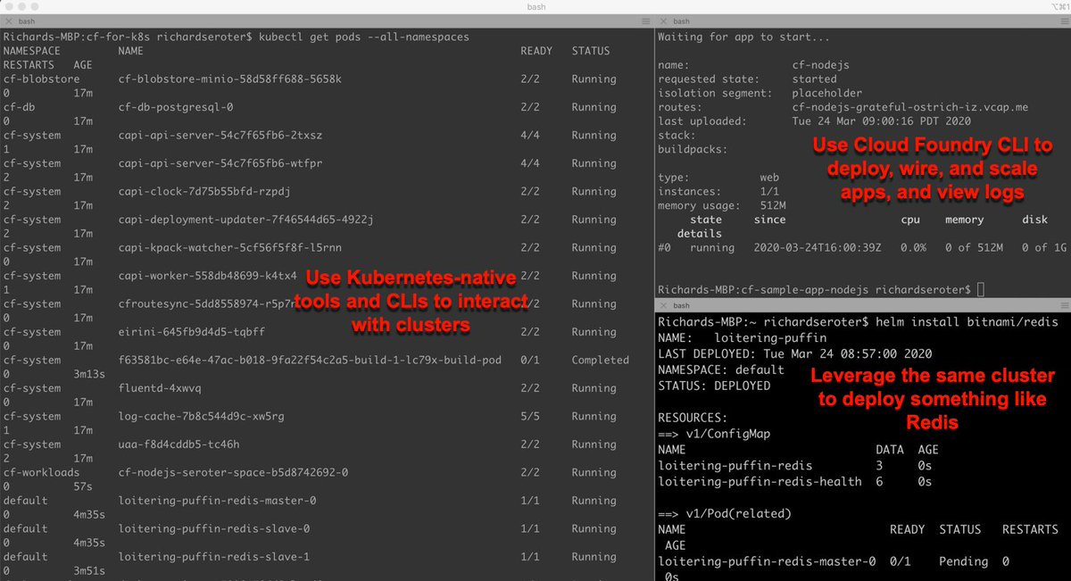Select pod capi-api-server-54c7f65fb6-2txsz
This screenshot has width=1071, height=581.
(x=220, y=136)
